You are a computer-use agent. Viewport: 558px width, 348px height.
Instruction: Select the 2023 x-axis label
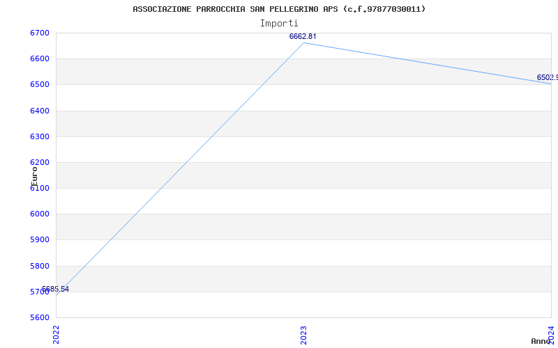tap(303, 335)
